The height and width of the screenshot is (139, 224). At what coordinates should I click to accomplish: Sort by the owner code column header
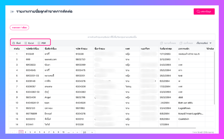(84, 49)
